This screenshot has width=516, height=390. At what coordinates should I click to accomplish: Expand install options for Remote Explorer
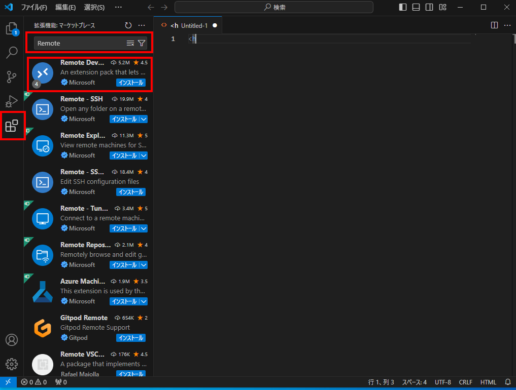pyautogui.click(x=144, y=155)
